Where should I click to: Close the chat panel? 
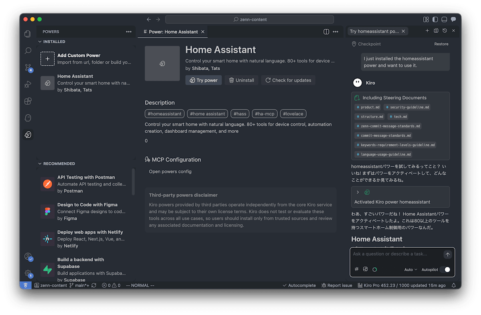tap(454, 30)
